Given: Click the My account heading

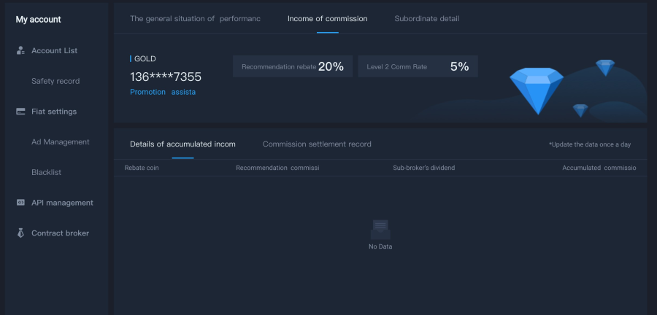Looking at the screenshot, I should 38,20.
